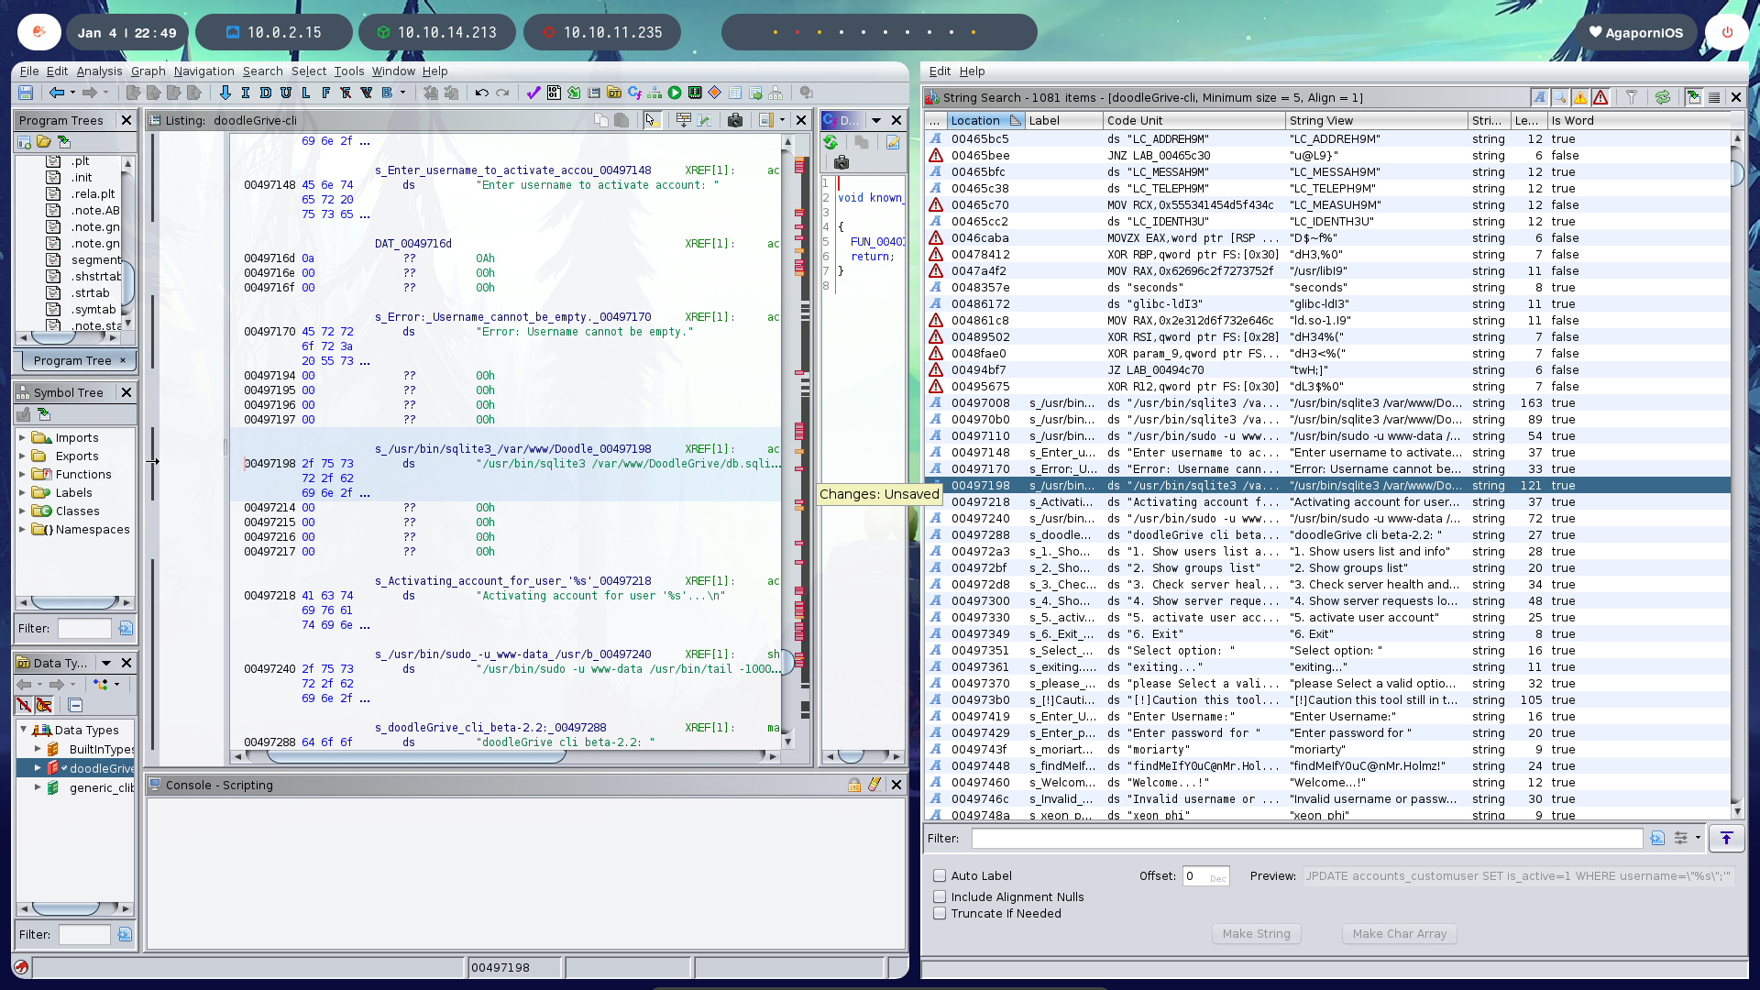
Task: Expand the Imports folder in Symbol Tree
Action: [22, 437]
